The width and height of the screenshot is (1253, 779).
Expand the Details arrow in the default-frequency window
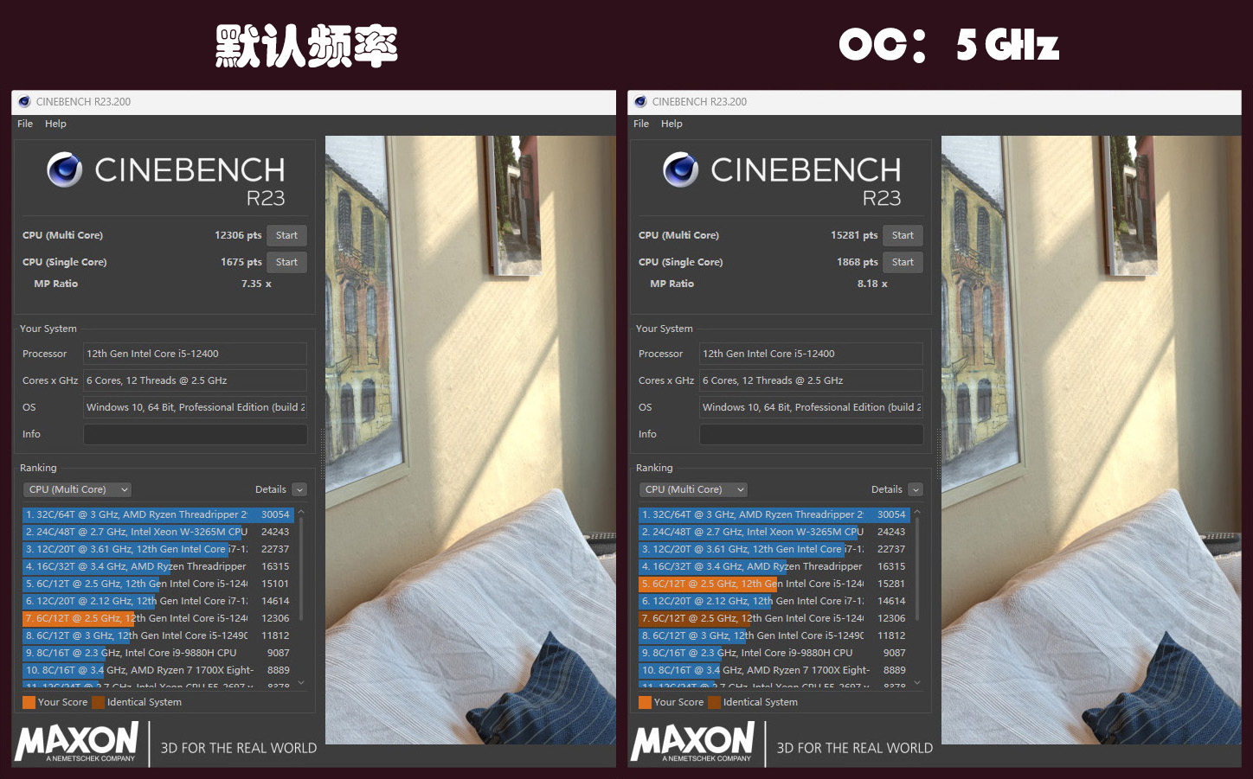(x=299, y=489)
